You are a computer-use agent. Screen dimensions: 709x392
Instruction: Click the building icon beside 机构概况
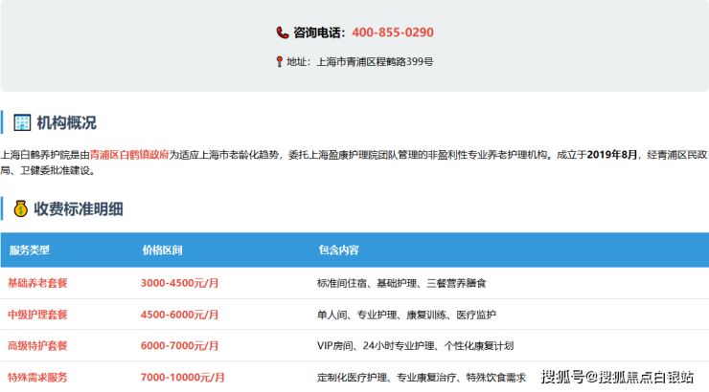[22, 122]
